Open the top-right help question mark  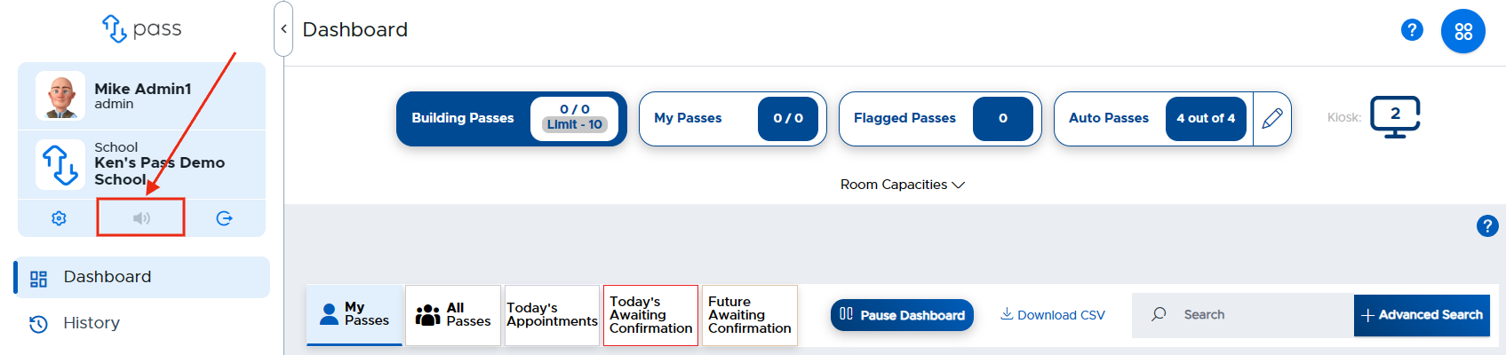tap(1412, 30)
